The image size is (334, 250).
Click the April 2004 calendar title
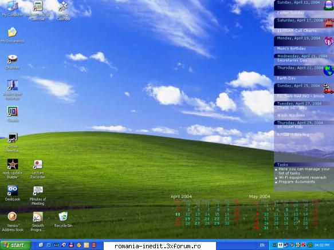pyautogui.click(x=181, y=196)
